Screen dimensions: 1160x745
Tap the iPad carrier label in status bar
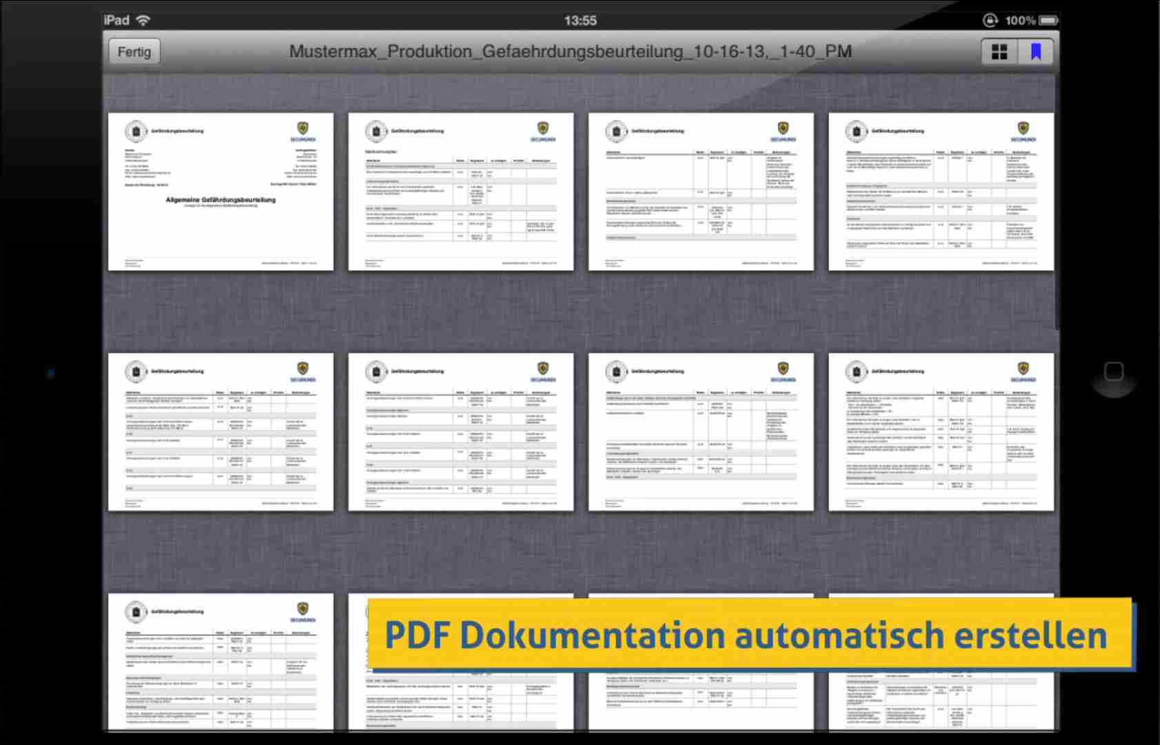(116, 20)
